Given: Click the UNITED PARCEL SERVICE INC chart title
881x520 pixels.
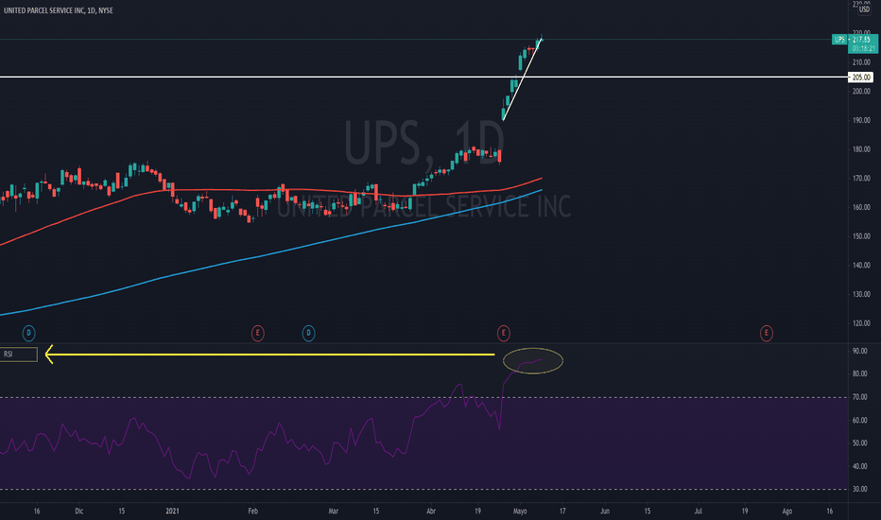Looking at the screenshot, I should (59, 10).
